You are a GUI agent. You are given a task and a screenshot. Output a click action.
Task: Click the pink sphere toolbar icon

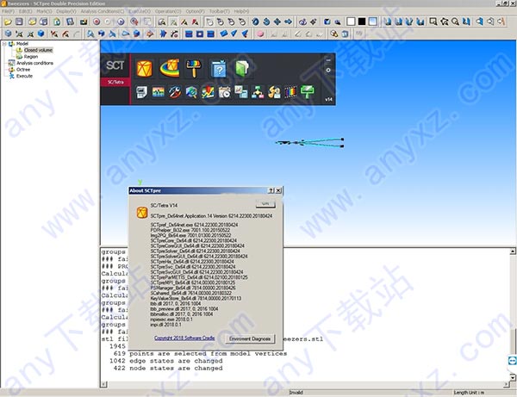coord(260,34)
